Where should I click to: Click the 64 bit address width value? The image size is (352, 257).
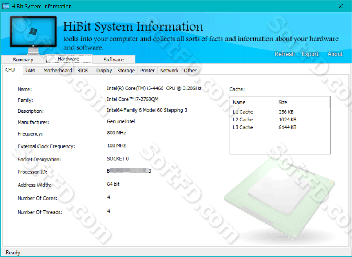click(x=113, y=184)
